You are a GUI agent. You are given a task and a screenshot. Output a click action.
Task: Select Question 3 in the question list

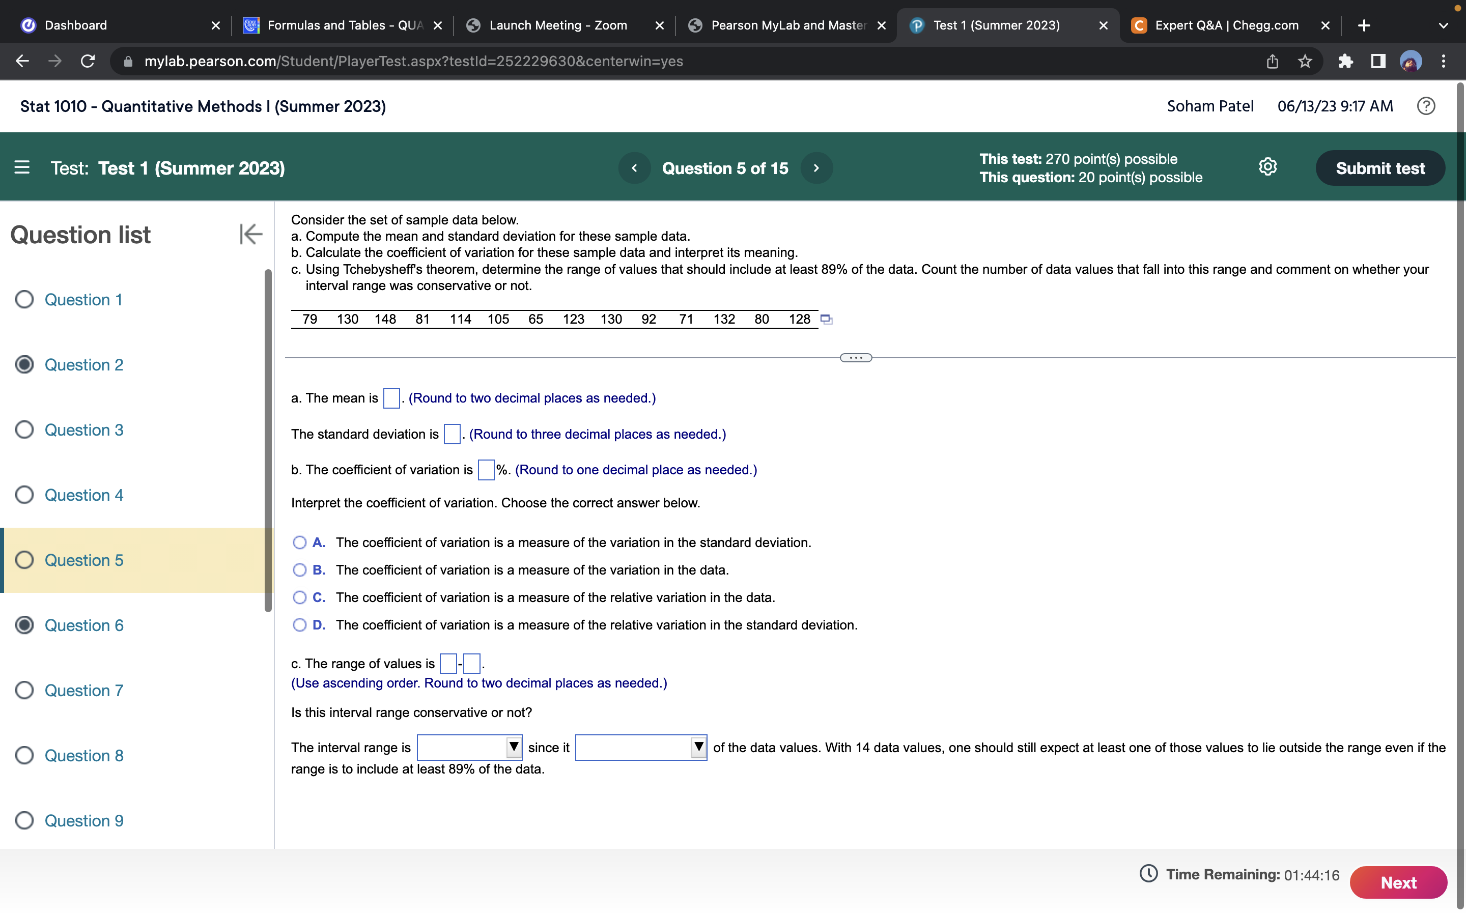pos(83,430)
